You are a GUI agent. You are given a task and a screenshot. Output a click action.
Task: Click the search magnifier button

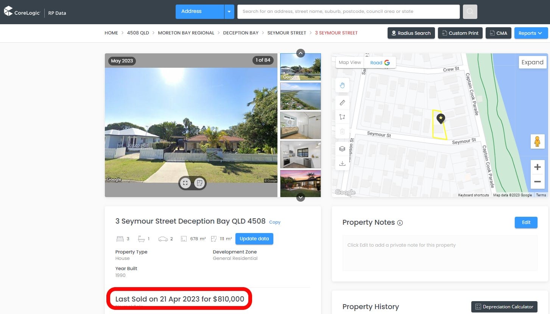click(470, 12)
